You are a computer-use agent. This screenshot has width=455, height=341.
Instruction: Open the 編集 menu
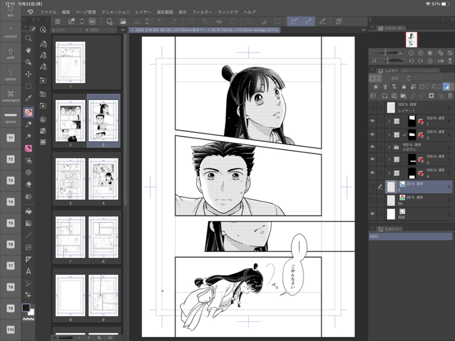coord(66,12)
